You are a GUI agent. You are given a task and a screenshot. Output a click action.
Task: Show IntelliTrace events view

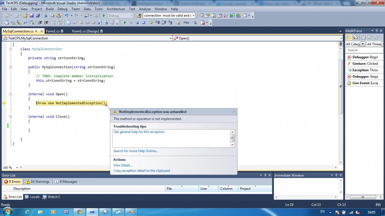coord(349,37)
